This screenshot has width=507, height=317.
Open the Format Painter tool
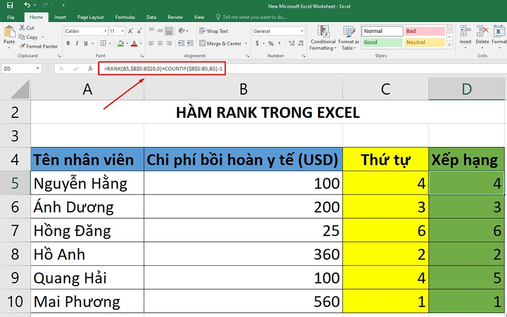click(x=38, y=46)
